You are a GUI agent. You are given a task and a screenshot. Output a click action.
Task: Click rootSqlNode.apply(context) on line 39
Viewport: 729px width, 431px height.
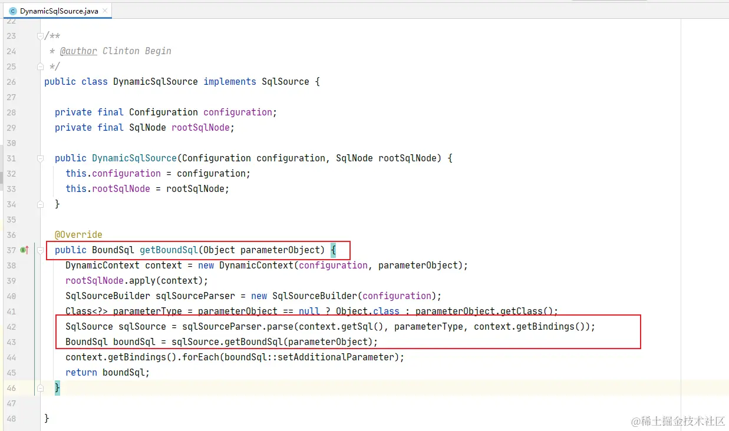[137, 281]
